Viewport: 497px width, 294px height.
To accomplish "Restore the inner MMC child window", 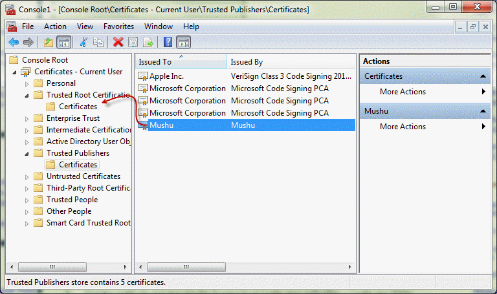I will 472,27.
